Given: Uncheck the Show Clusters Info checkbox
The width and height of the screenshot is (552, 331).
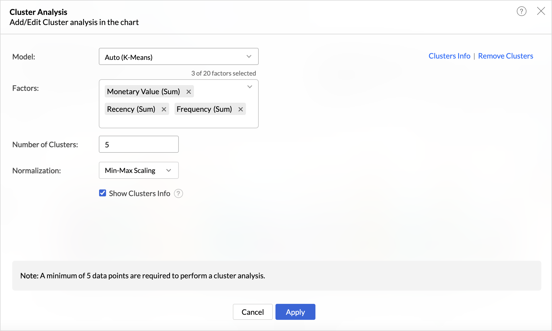Looking at the screenshot, I should (x=103, y=193).
